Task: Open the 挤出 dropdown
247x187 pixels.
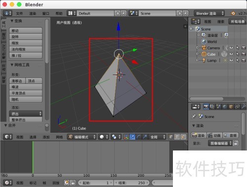Action: (x=26, y=113)
